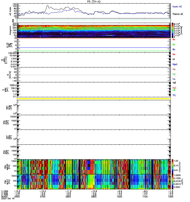
Task: Select the black Te-parallel legend label
Action: pos(174,83)
